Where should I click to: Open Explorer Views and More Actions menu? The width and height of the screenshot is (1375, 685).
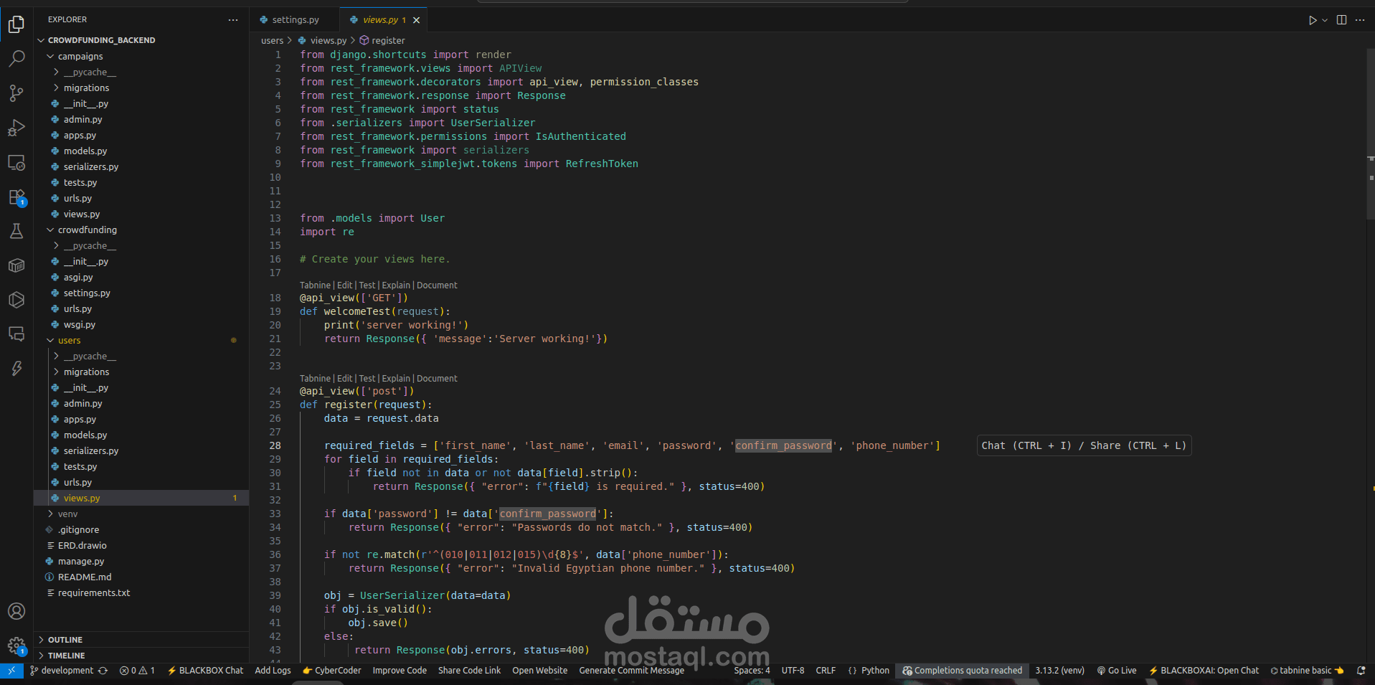[x=233, y=20]
